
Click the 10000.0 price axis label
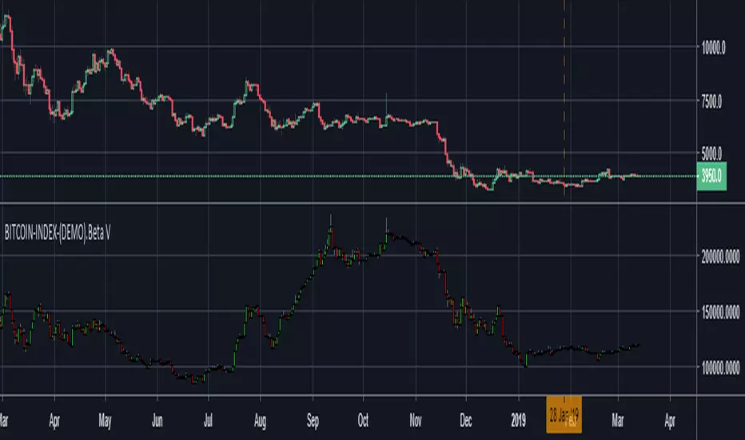point(713,47)
